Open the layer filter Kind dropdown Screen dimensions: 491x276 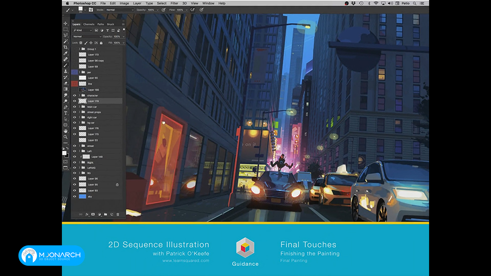pyautogui.click(x=83, y=30)
